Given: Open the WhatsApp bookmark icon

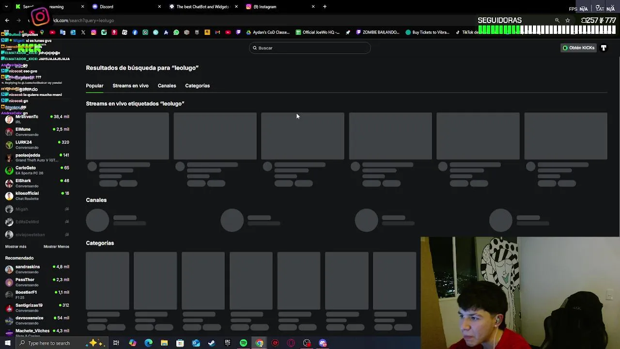Looking at the screenshot, I should point(176,32).
